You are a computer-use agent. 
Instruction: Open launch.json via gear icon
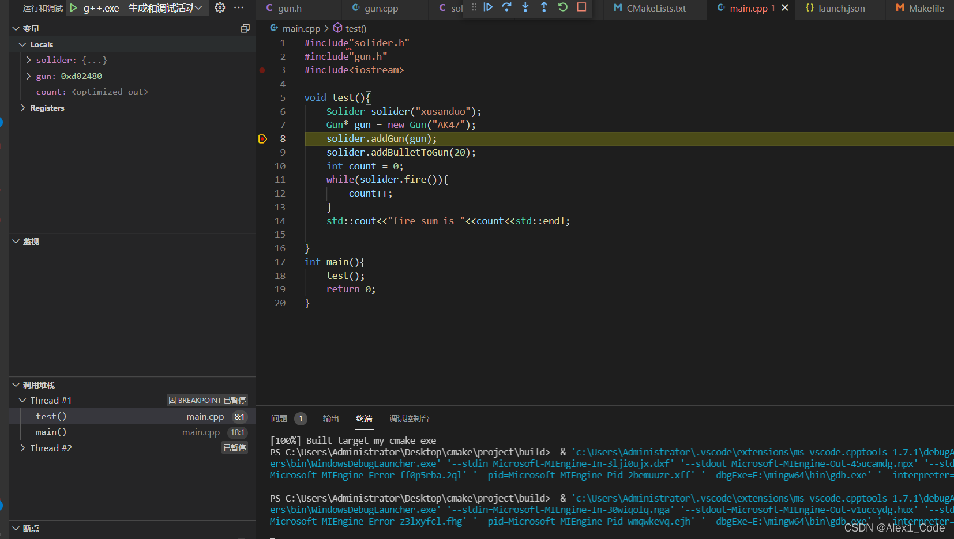click(220, 8)
